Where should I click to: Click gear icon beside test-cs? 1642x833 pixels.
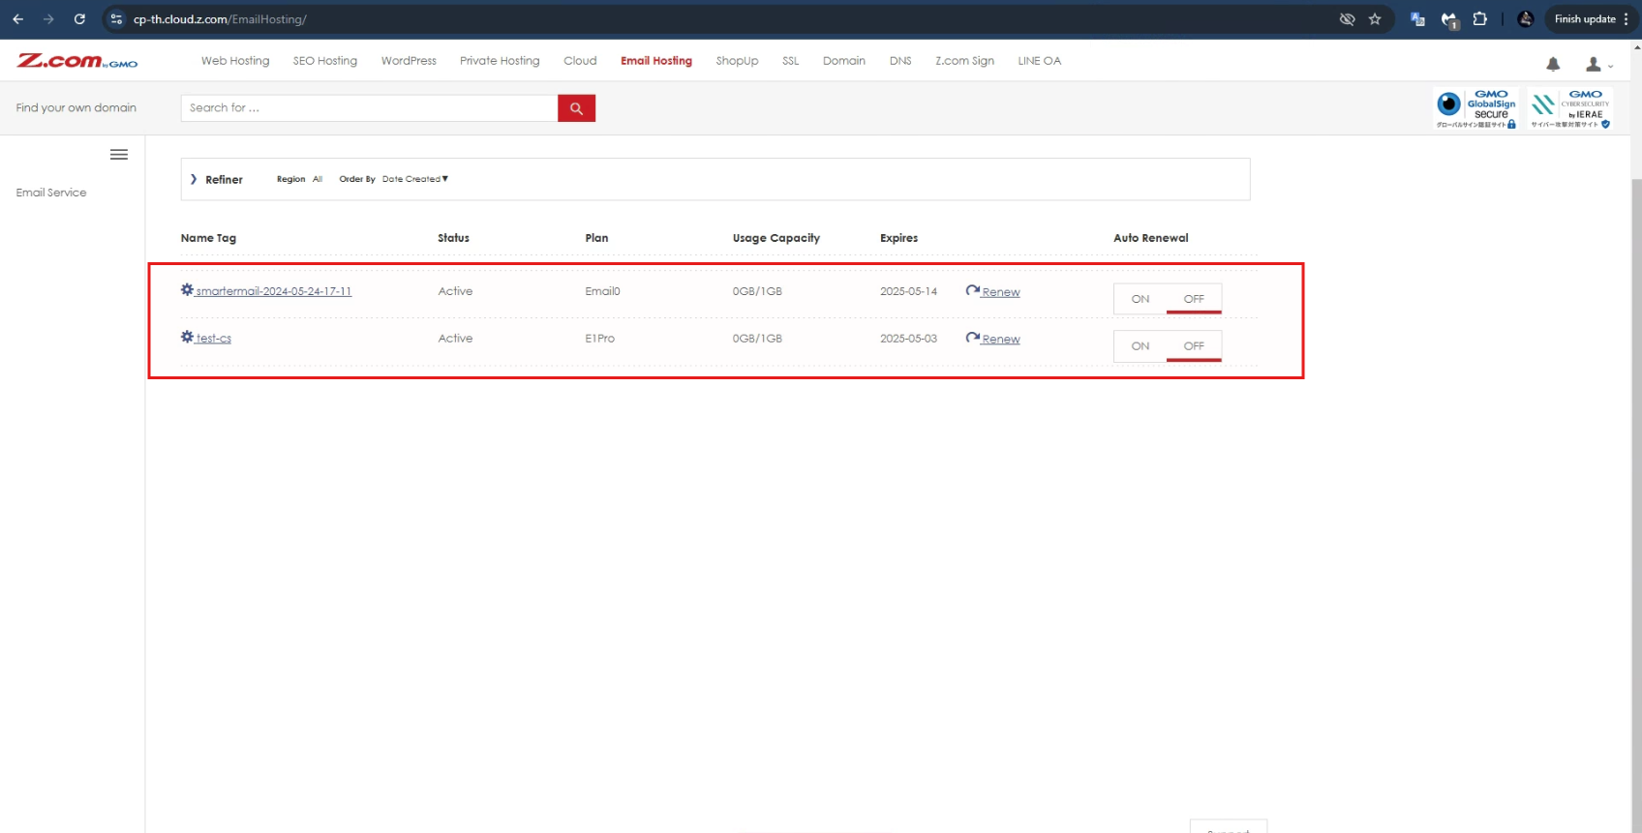(187, 337)
